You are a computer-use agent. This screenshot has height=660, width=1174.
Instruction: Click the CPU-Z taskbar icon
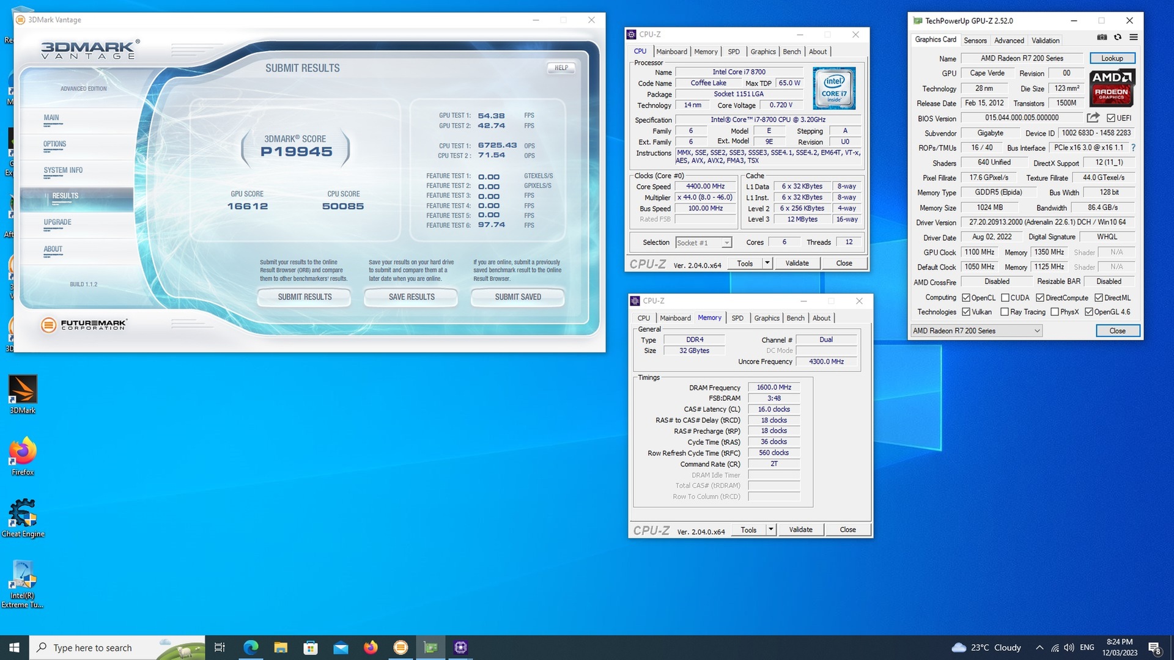[x=461, y=648]
